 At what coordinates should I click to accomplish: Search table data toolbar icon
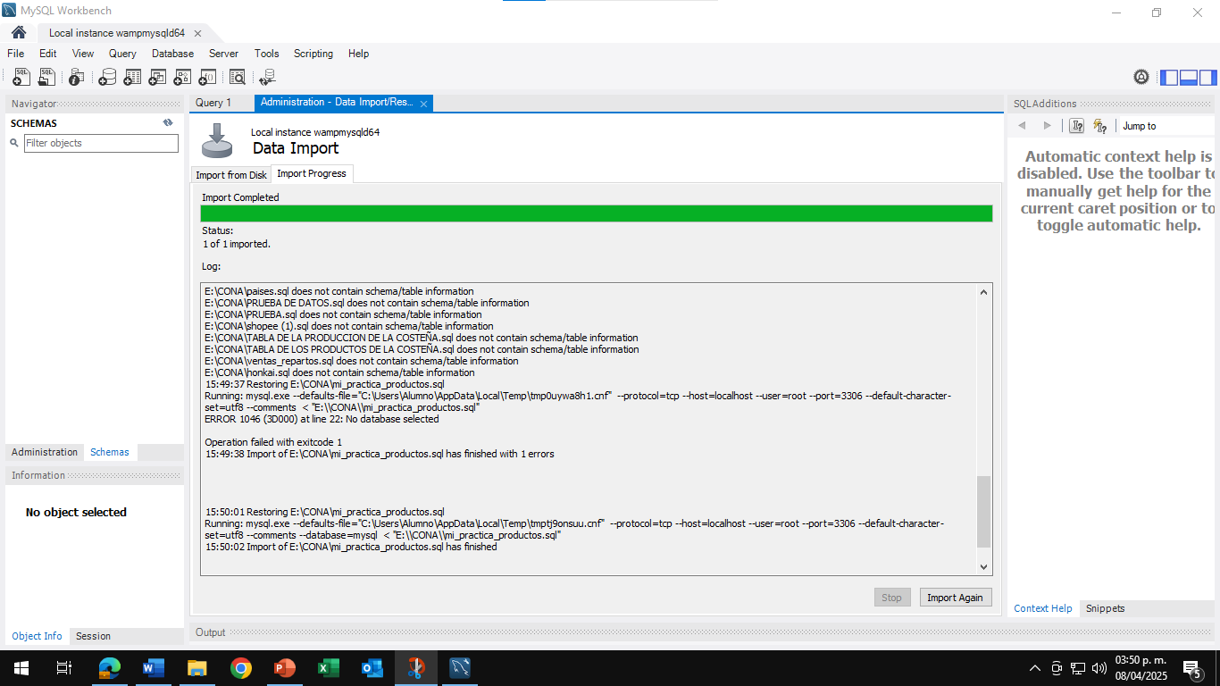(x=238, y=78)
